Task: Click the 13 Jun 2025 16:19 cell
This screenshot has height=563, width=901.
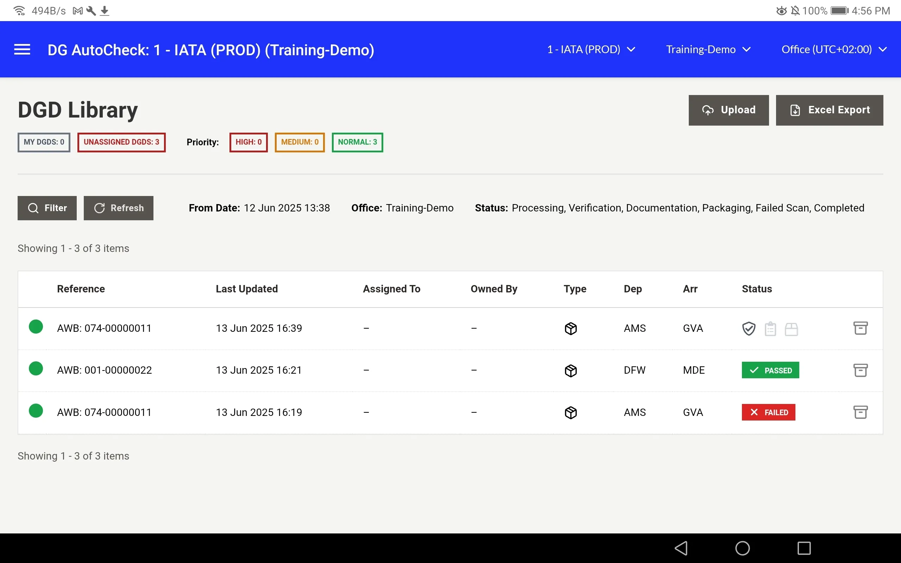Action: pyautogui.click(x=259, y=412)
